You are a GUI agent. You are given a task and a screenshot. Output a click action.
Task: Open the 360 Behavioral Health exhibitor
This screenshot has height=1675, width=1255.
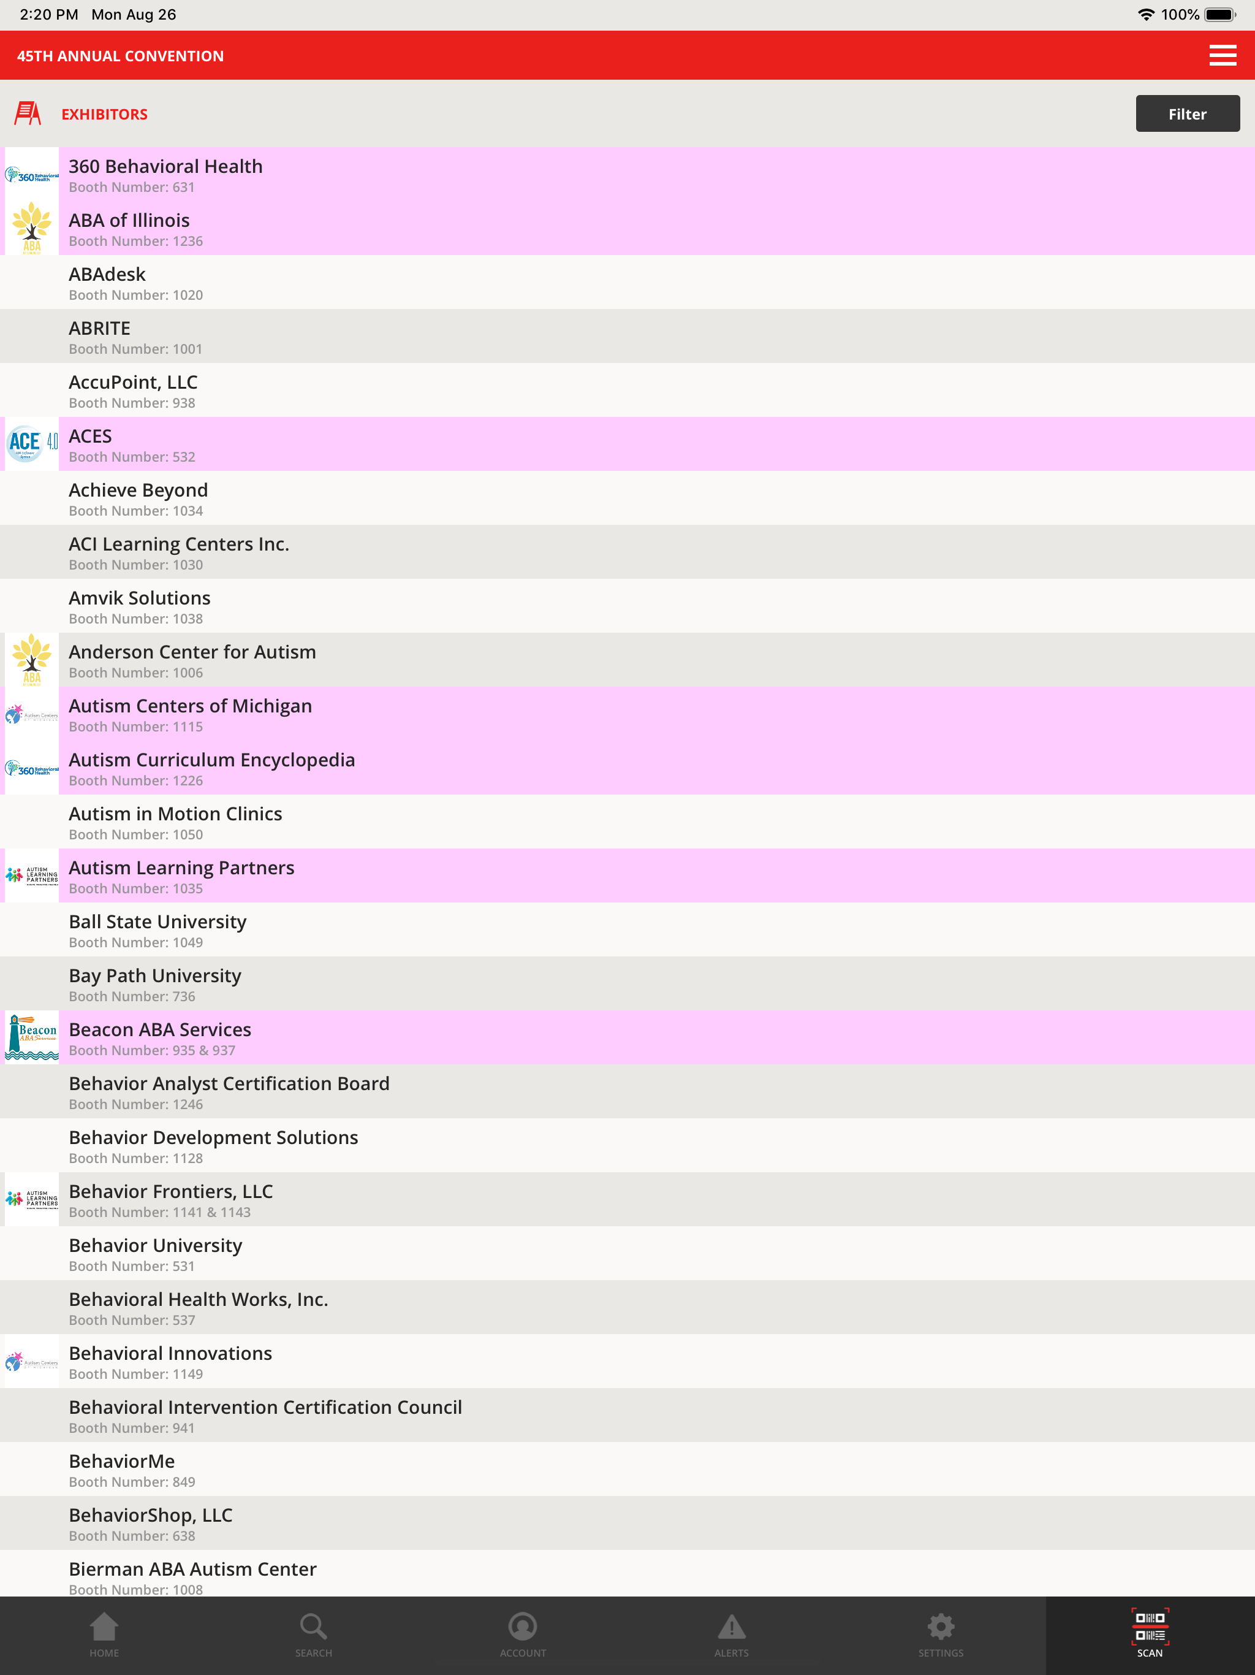click(x=627, y=175)
